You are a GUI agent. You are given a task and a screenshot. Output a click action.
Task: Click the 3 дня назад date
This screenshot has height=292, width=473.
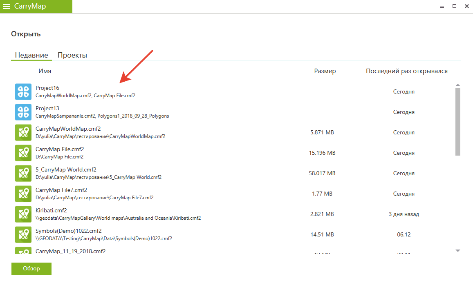coord(404,214)
